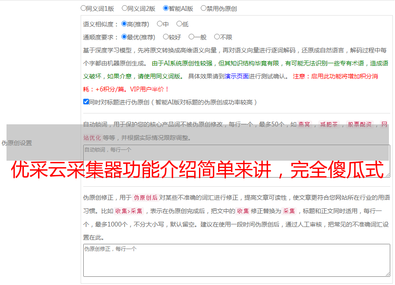
Task: Click into the 自动锁词 textarea
Action: tap(237, 161)
